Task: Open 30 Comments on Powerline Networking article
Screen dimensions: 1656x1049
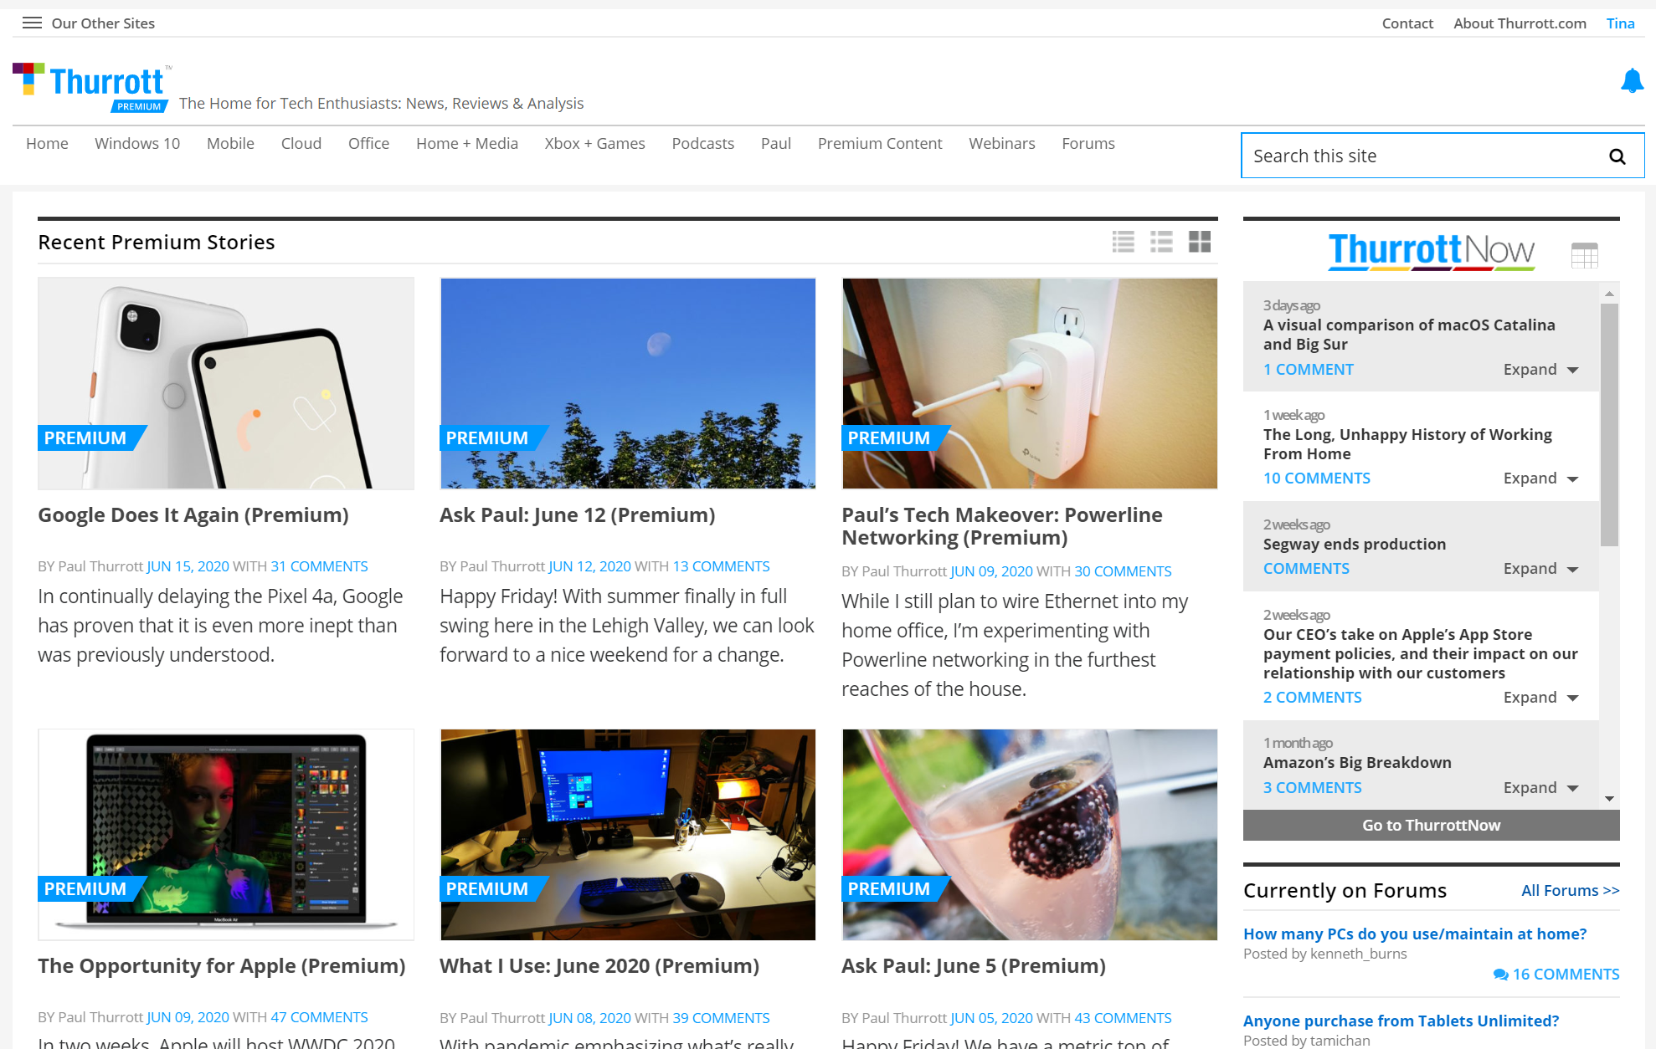Action: [x=1123, y=571]
